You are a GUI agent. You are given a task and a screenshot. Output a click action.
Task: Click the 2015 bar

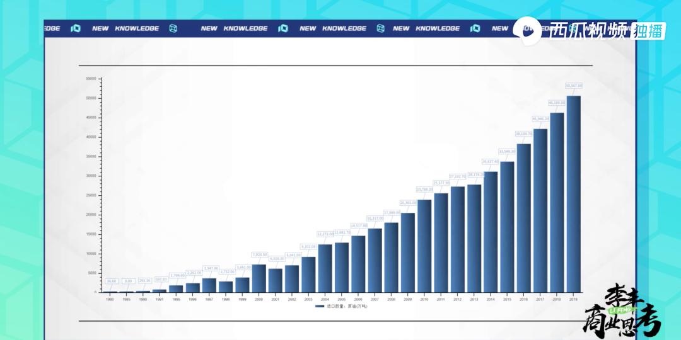click(x=507, y=227)
